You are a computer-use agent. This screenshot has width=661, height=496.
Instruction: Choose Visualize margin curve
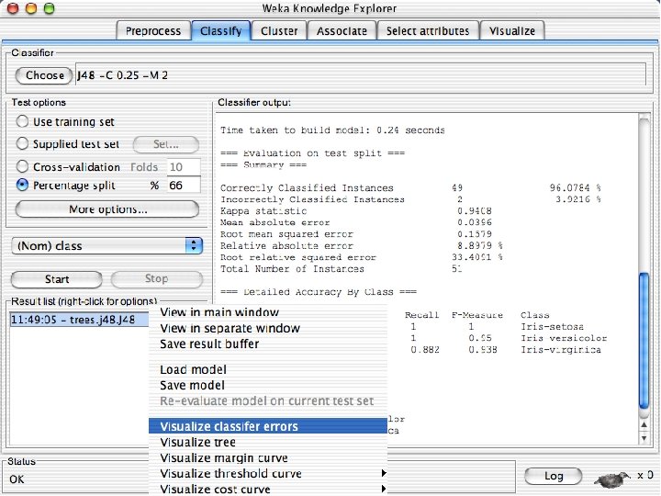point(268,457)
